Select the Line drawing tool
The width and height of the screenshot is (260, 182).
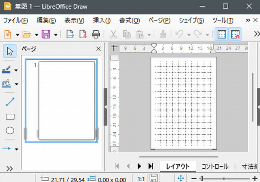pyautogui.click(x=10, y=102)
